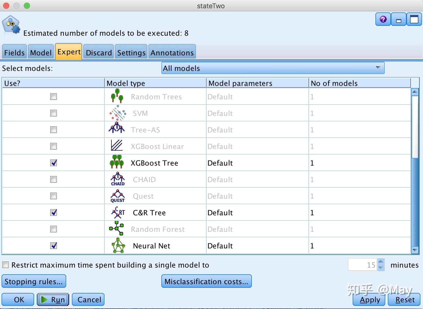Click the Stopping rules button

pos(34,281)
